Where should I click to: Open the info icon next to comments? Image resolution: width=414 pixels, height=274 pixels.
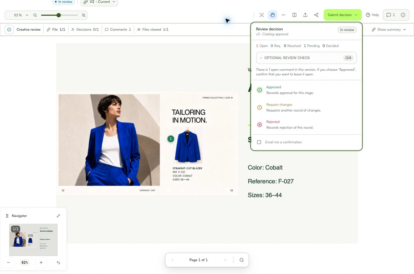coord(403,15)
